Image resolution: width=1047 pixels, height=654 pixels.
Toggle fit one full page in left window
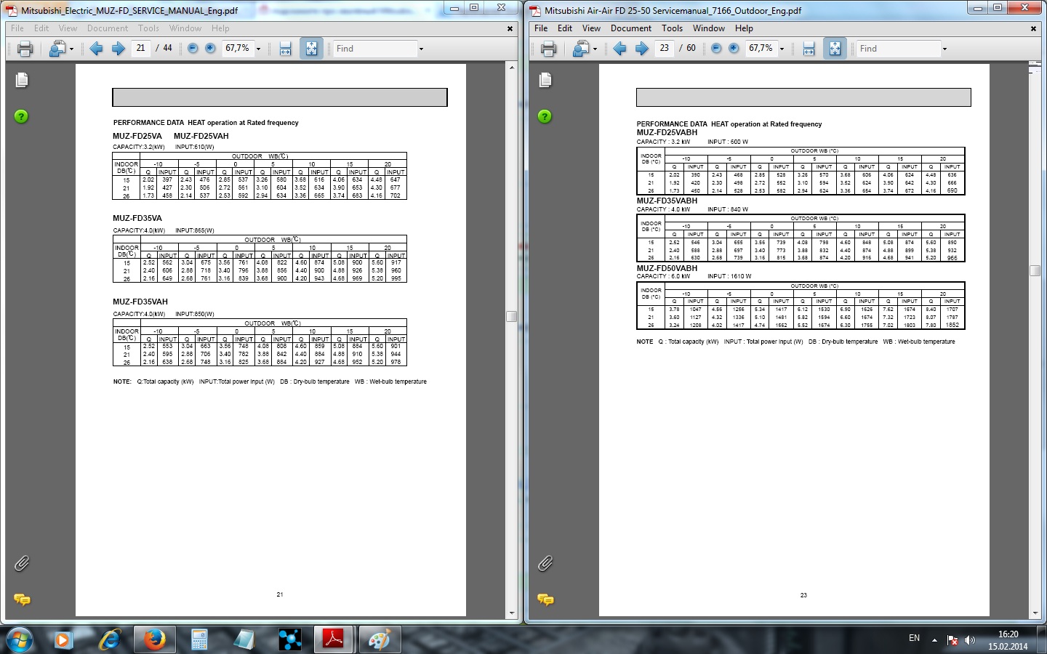click(x=311, y=49)
